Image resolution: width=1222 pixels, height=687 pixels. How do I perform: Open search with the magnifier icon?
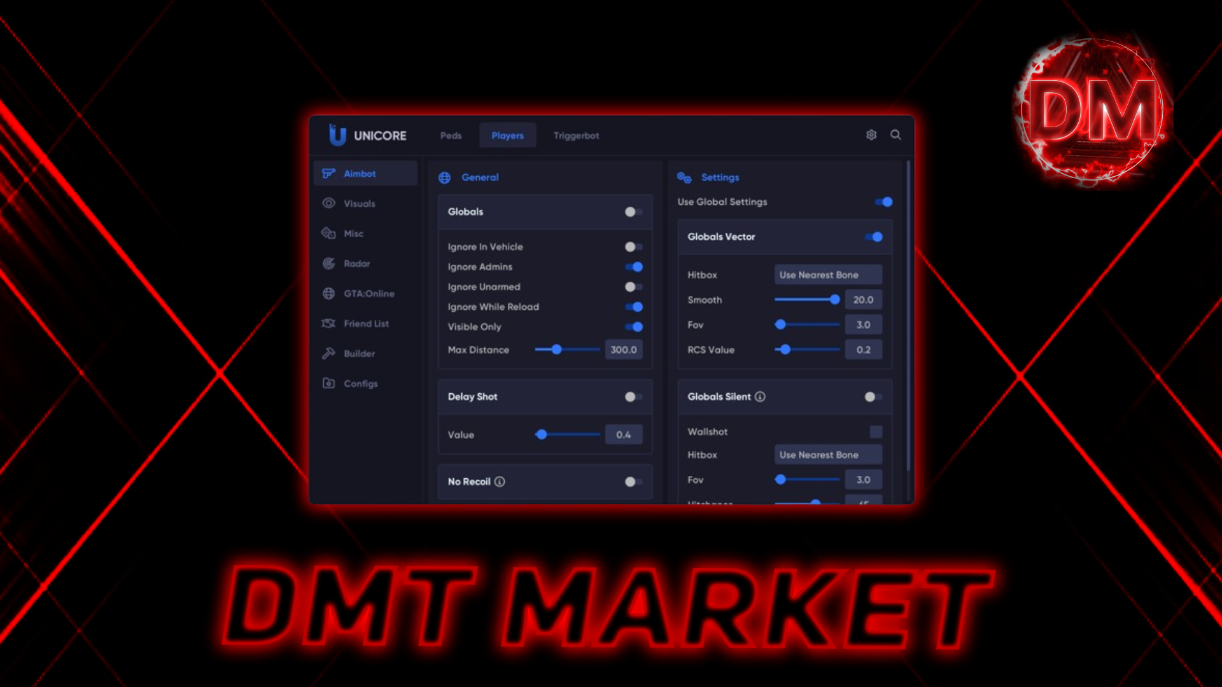(895, 135)
